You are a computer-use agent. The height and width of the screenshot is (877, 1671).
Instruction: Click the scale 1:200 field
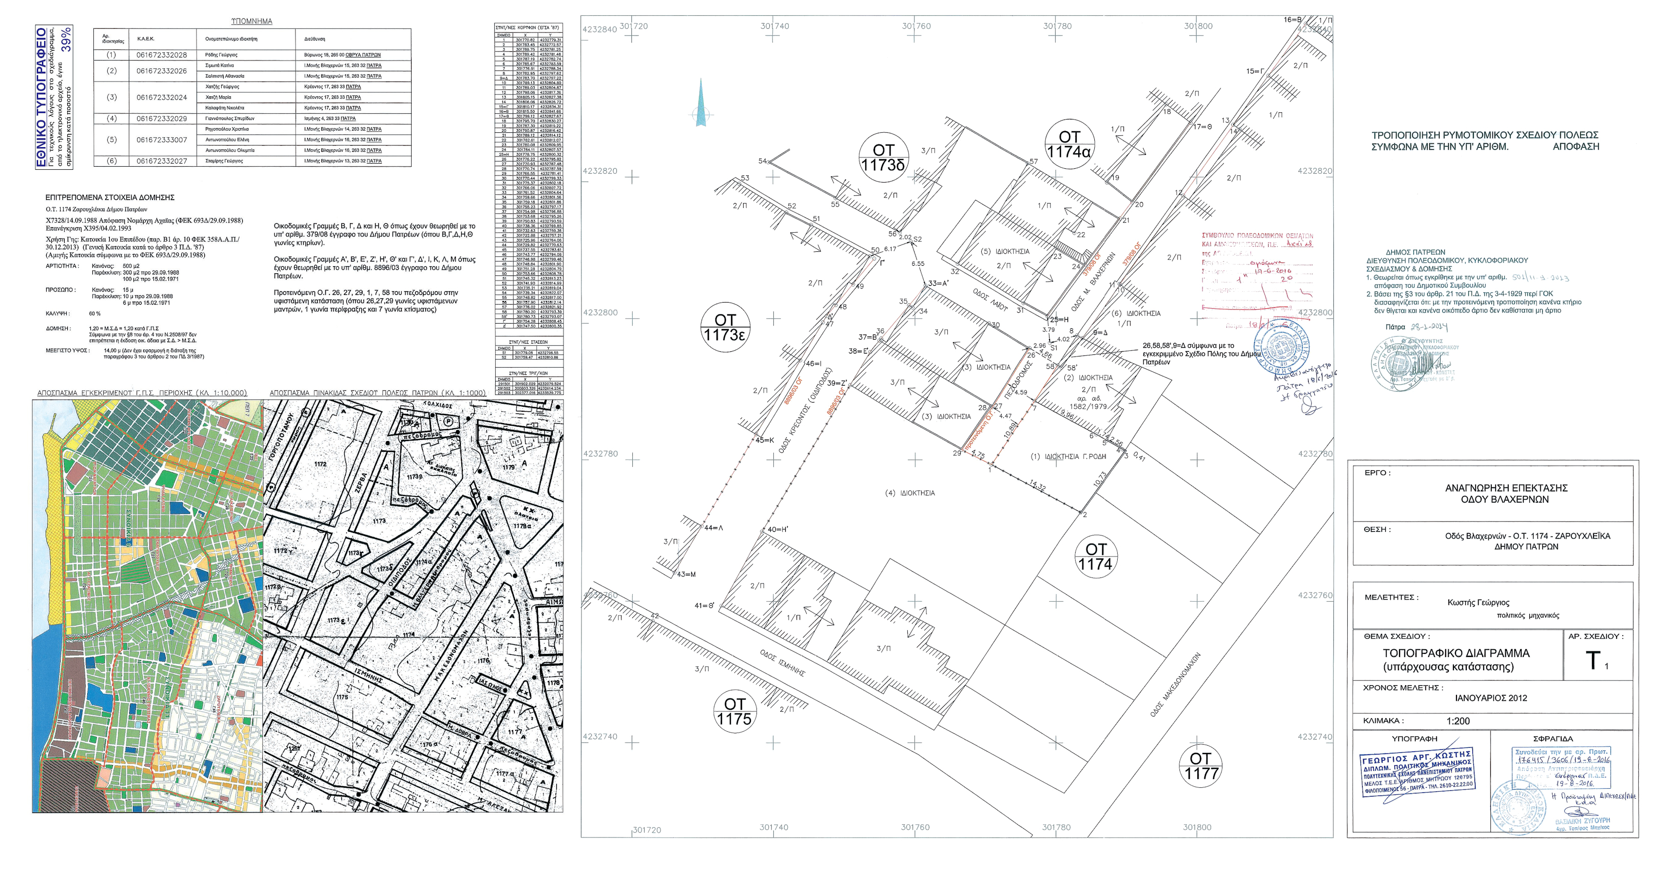tap(1458, 721)
